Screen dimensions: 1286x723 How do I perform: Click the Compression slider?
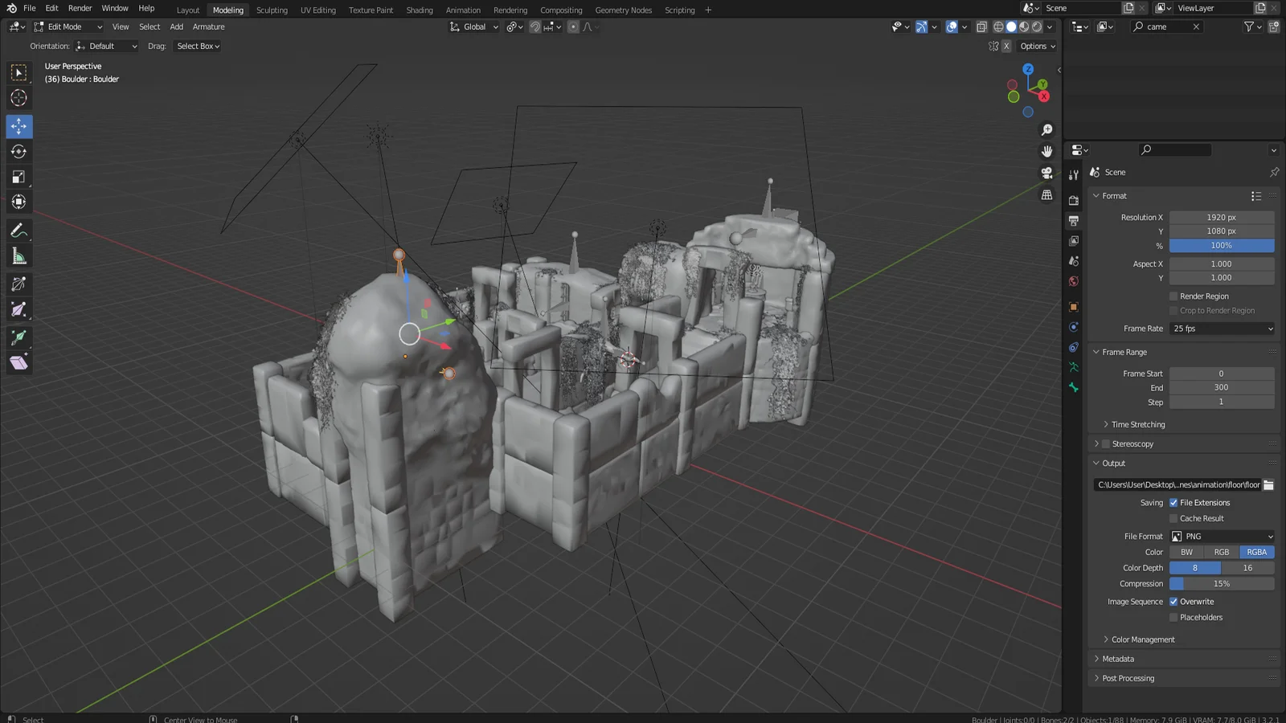pyautogui.click(x=1222, y=584)
